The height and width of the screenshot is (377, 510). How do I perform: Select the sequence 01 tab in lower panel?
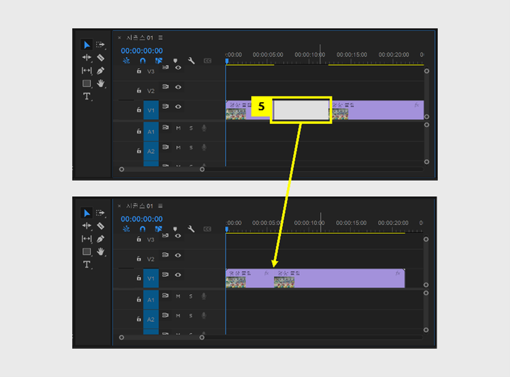[x=139, y=206]
